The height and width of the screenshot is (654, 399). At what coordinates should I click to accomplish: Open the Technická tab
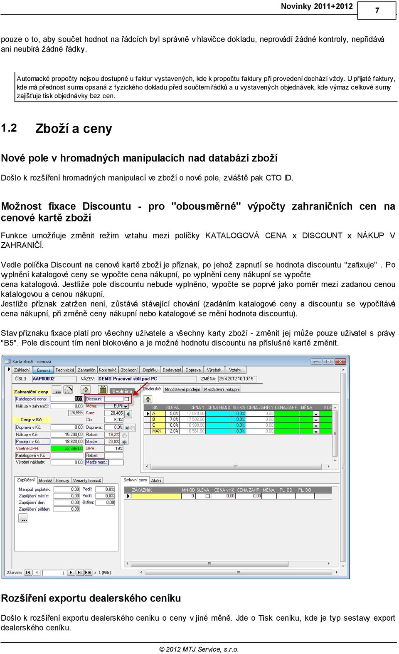coord(65,370)
